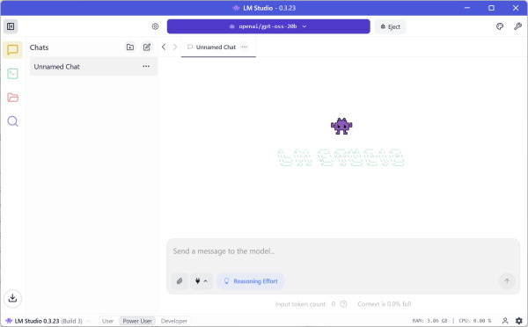Close the LM Studio window

coord(516,8)
